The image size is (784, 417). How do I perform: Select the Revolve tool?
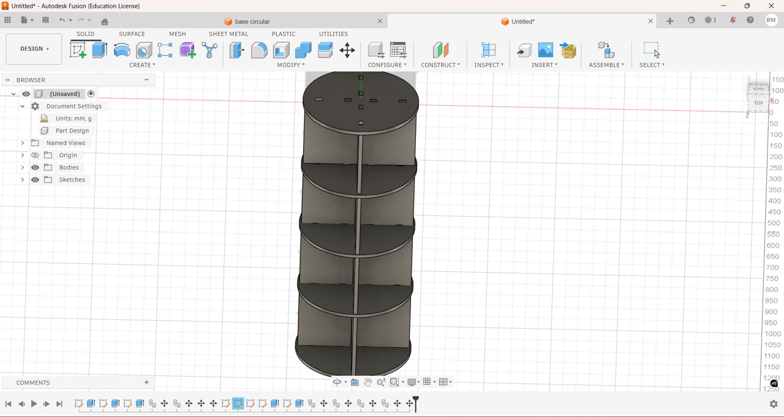click(x=122, y=50)
